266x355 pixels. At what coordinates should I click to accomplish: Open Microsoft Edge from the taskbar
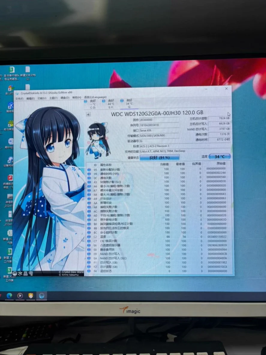tap(9, 296)
